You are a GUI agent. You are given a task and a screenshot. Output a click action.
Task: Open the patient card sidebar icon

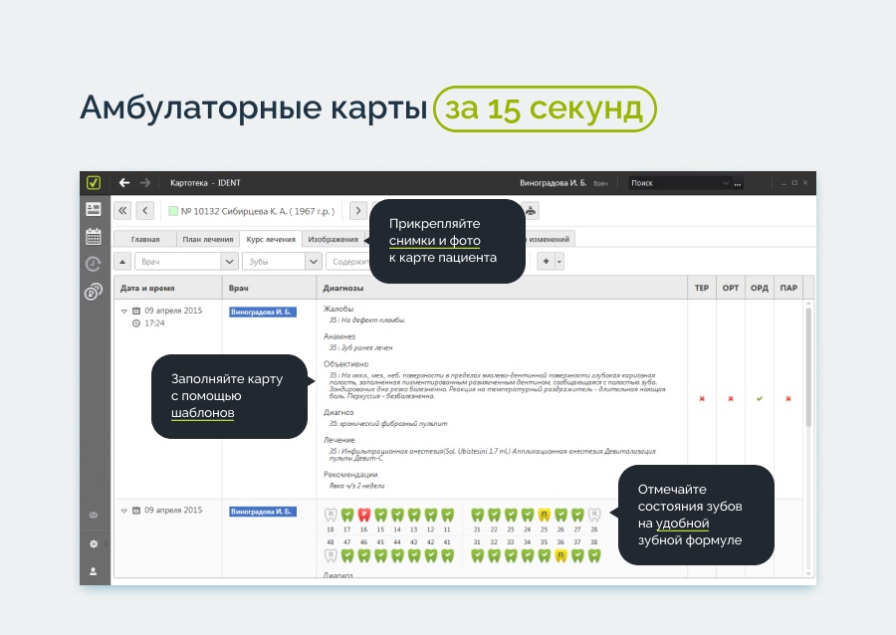(94, 209)
